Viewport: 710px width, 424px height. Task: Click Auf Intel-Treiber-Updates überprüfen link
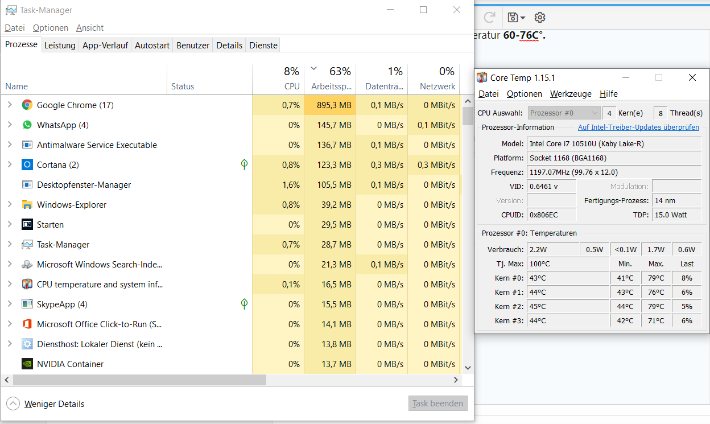click(638, 127)
